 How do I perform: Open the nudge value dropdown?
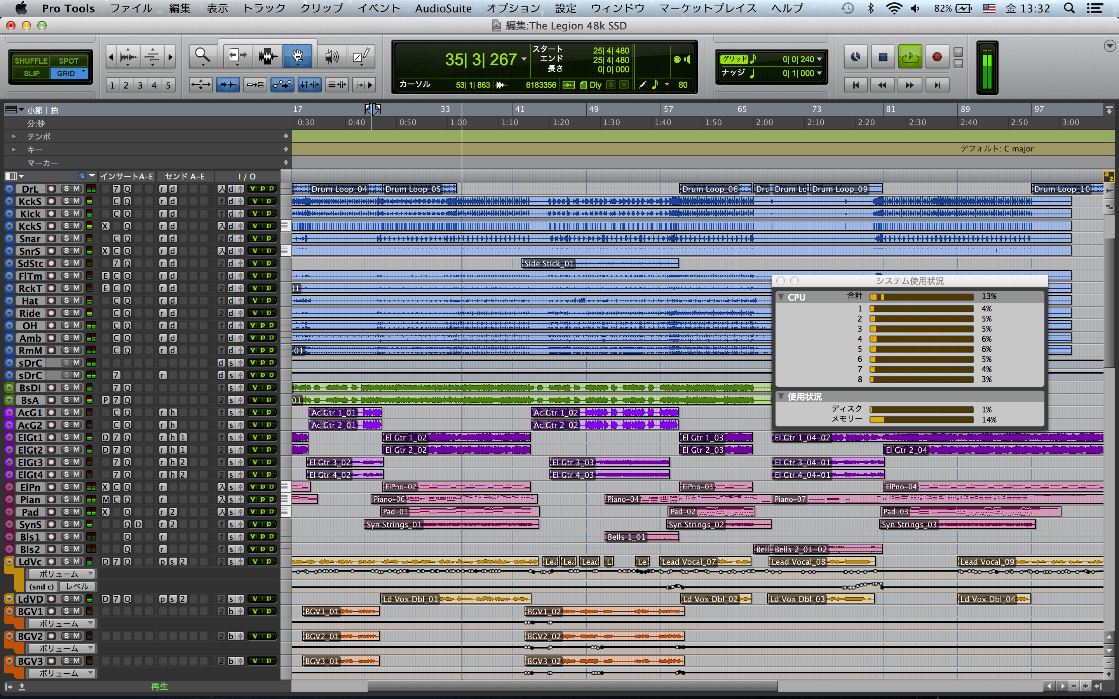pyautogui.click(x=819, y=73)
